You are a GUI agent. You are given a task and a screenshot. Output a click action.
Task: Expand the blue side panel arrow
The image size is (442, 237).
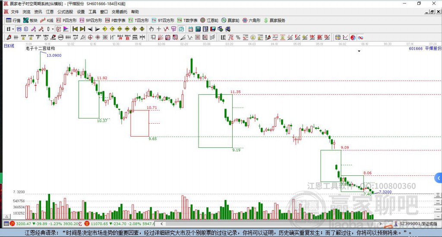pos(439,178)
